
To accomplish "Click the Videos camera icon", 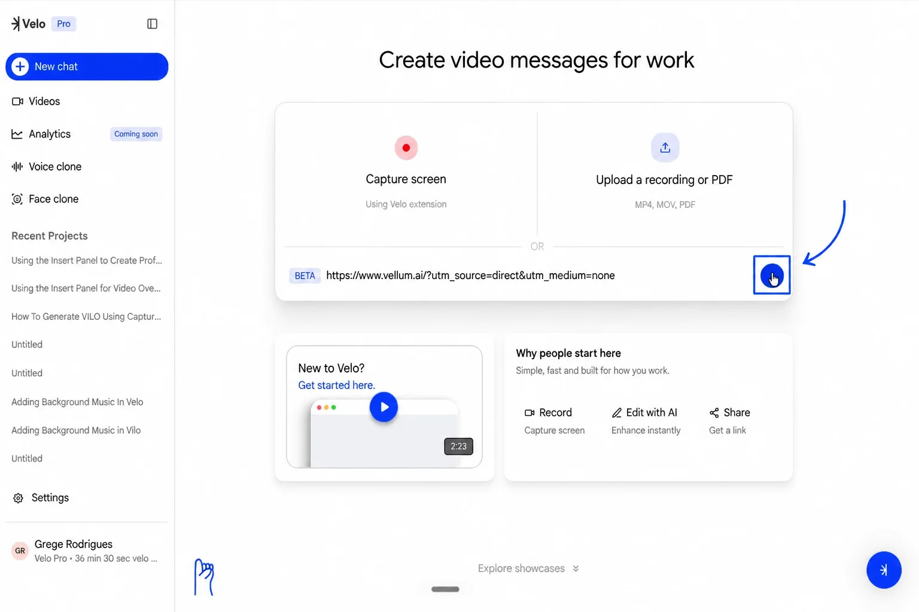I will [x=17, y=101].
